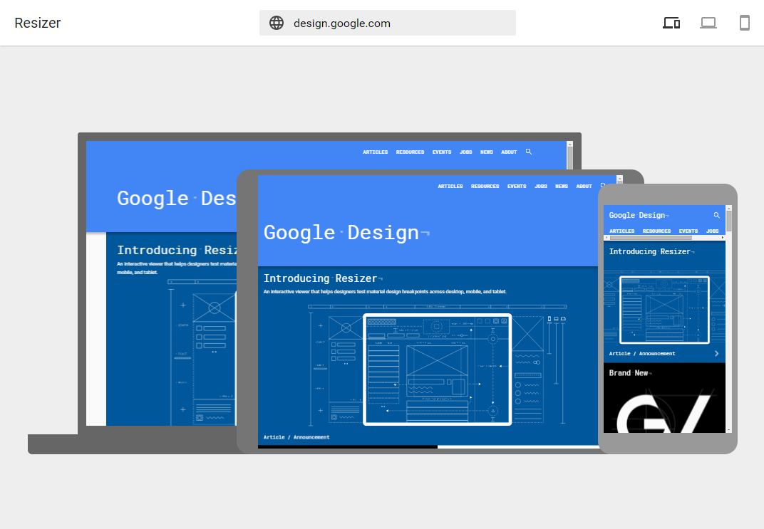Click Google Design logo in phone preview
This screenshot has width=764, height=529.
[x=639, y=215]
